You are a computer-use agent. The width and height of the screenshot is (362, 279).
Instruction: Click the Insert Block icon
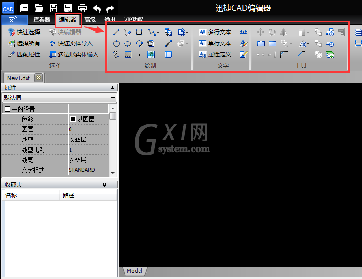point(168,32)
